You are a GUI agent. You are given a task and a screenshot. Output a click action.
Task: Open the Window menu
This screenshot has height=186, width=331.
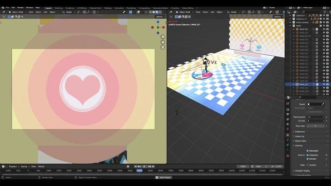click(x=29, y=8)
